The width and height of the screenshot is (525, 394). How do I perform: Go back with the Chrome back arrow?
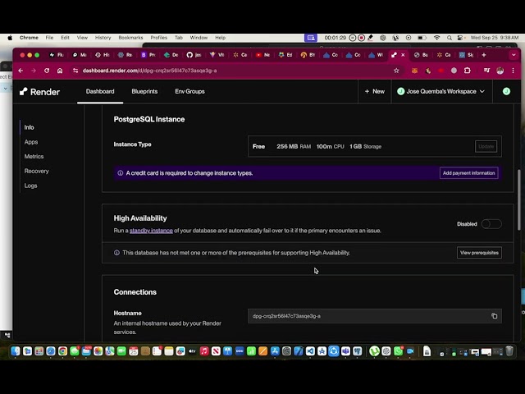(21, 71)
